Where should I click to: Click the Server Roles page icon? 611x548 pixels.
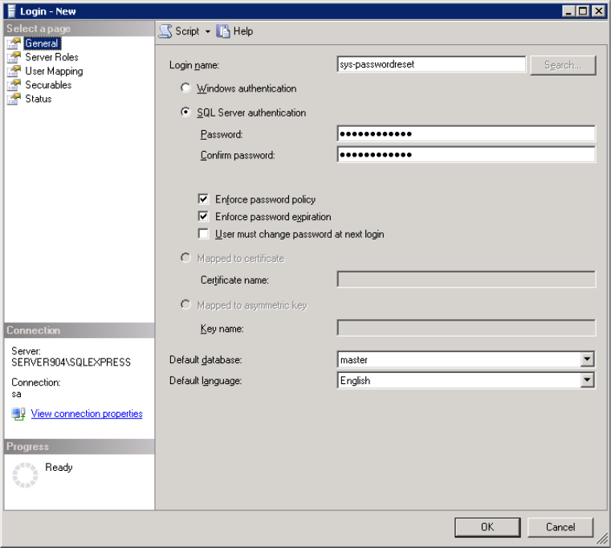(x=14, y=57)
